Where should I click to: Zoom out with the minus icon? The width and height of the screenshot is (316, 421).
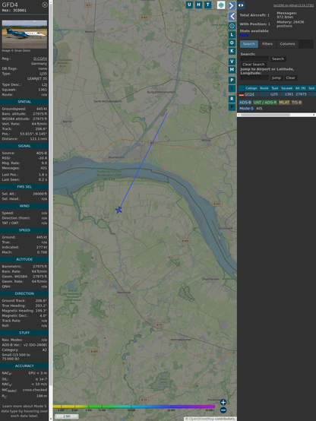point(223,410)
